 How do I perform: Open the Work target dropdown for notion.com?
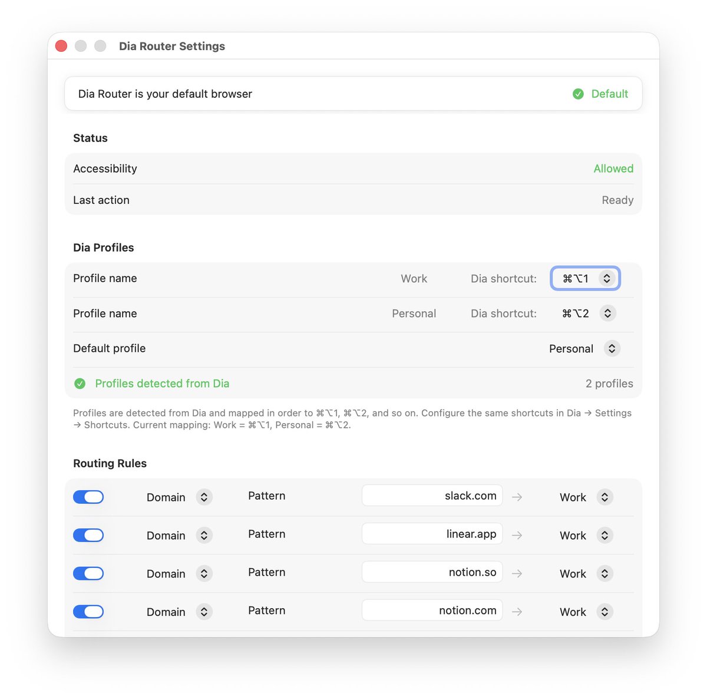(586, 612)
